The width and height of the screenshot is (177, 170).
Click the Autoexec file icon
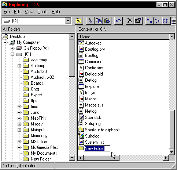(x=81, y=43)
